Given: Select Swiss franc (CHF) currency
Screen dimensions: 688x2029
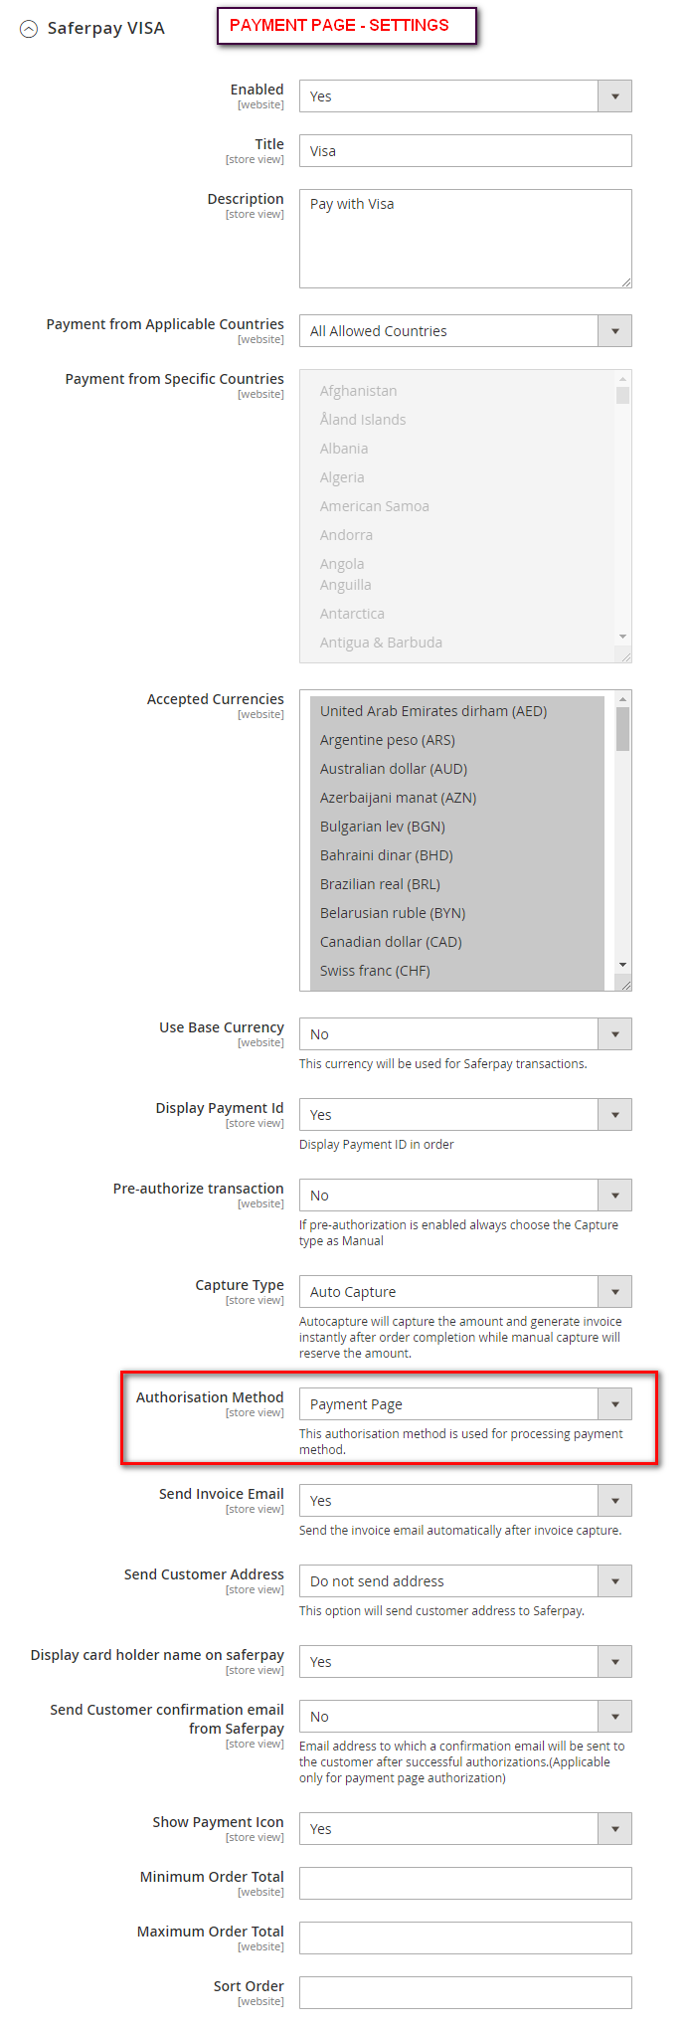Looking at the screenshot, I should 375,971.
